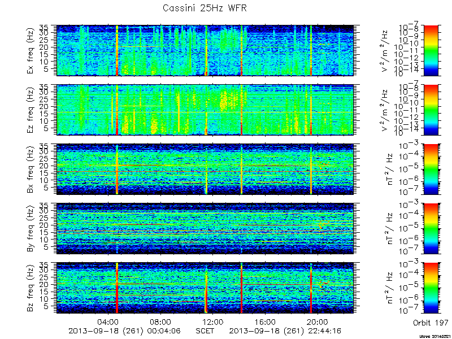Click the 16:00 time axis label
The image size is (452, 339).
click(x=265, y=321)
